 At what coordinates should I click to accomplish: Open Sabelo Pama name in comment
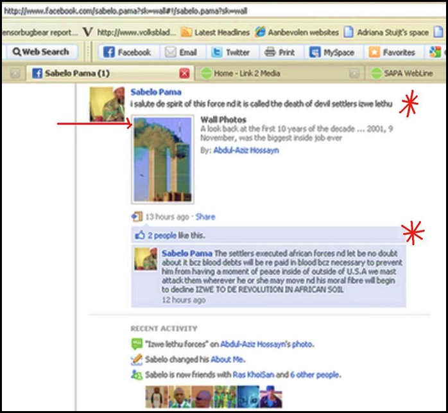pos(187,254)
